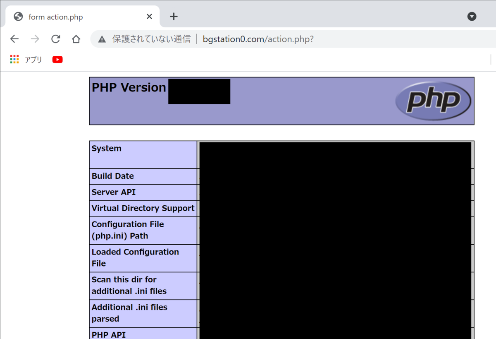Select the form action.php tab
Image resolution: width=496 pixels, height=339 pixels.
pyautogui.click(x=83, y=17)
